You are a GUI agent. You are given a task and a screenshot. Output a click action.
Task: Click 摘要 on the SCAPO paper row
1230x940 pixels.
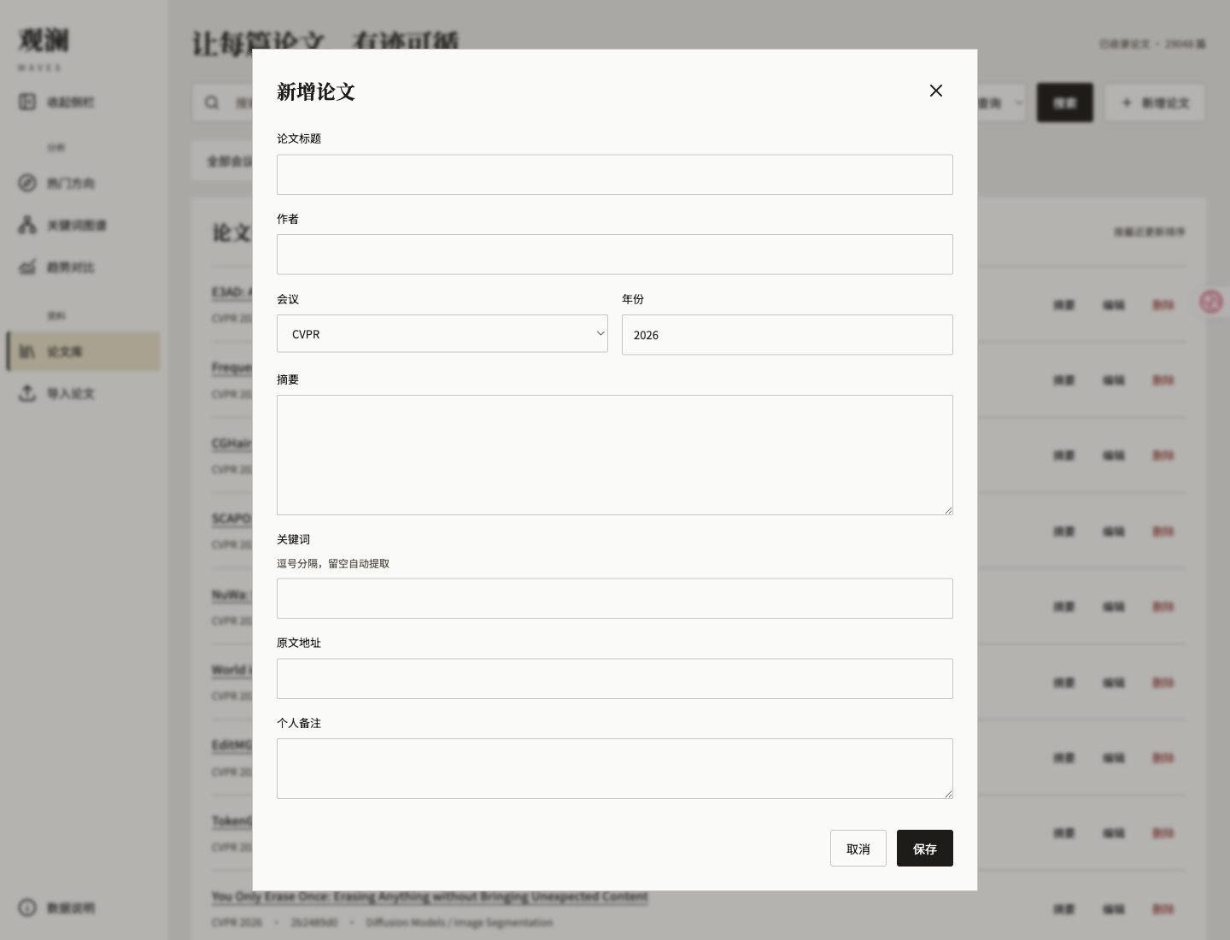[x=1063, y=532]
